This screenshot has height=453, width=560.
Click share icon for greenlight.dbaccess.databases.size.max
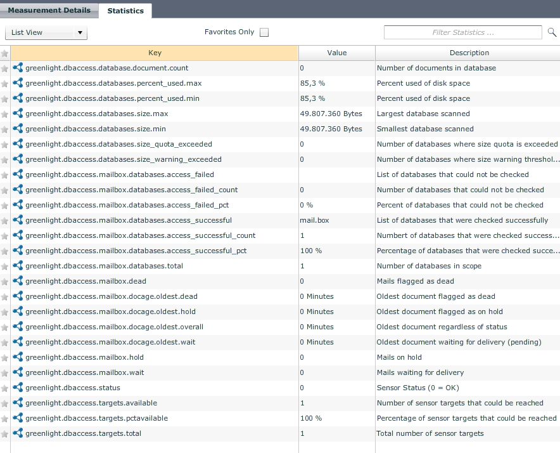click(18, 114)
